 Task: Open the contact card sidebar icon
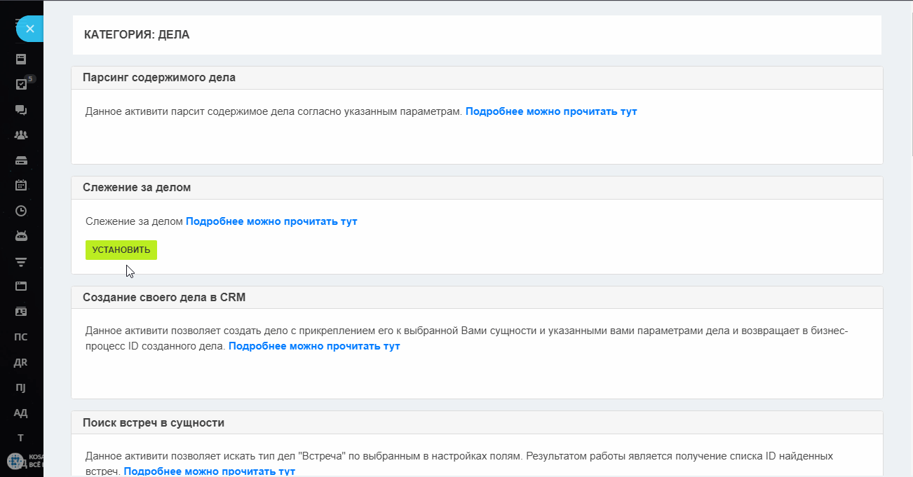point(21,311)
